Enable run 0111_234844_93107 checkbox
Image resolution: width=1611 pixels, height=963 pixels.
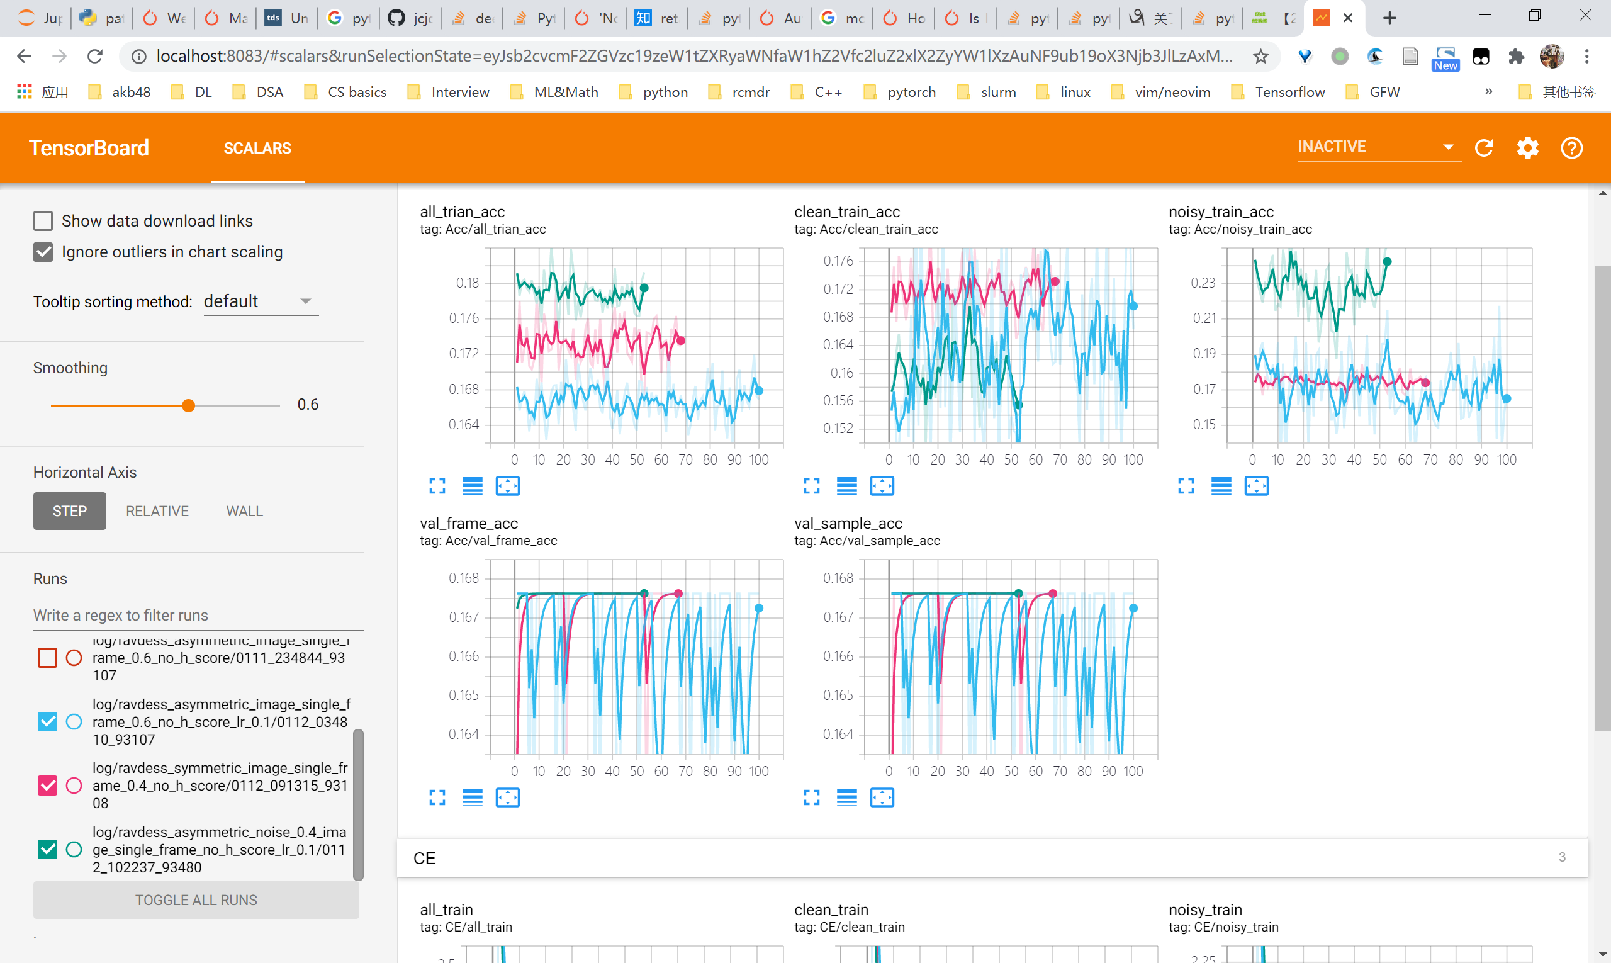[x=47, y=657]
